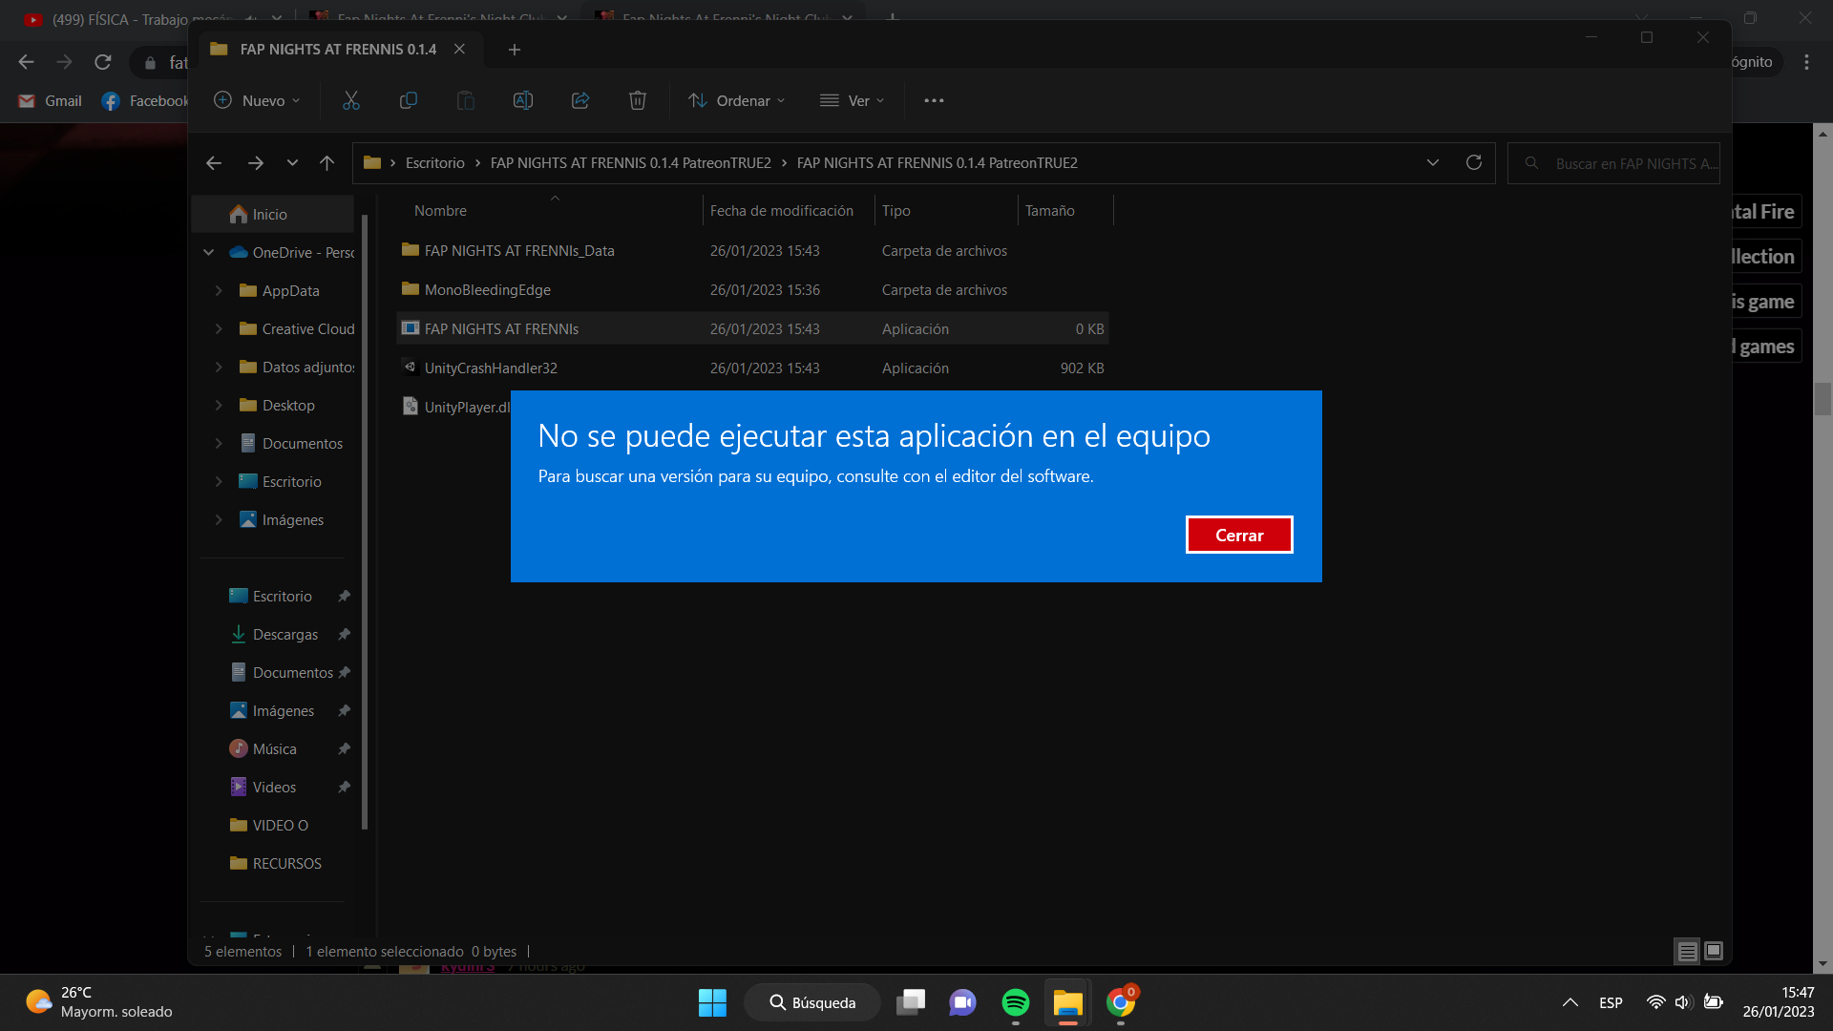1833x1031 pixels.
Task: Select FAP NIGHTS AT FRENNIs_Data folder
Action: [x=752, y=251]
